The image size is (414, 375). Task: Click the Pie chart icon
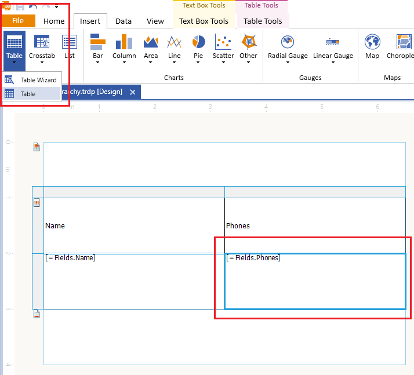(x=198, y=42)
